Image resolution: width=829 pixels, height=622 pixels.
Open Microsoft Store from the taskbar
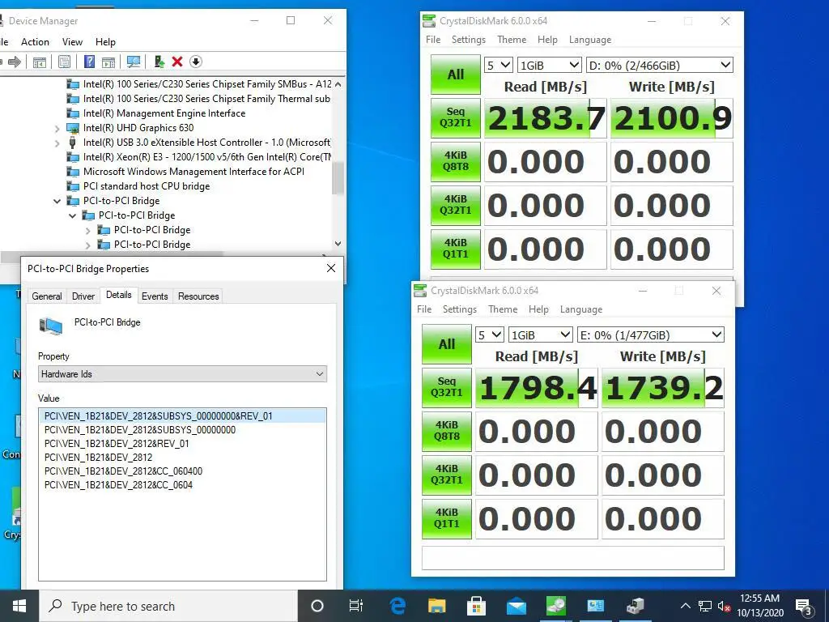[477, 606]
